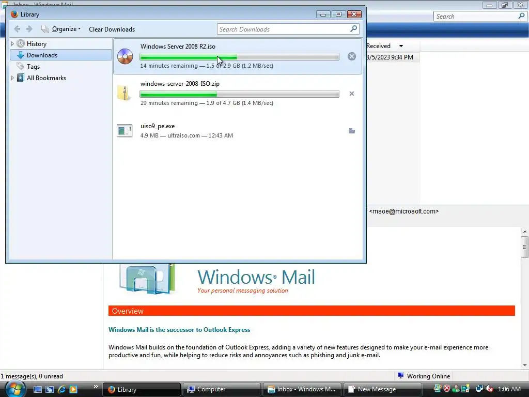Click the windows-server-2008-ISO.zip folder icon
Screen dimensions: 529x397
[x=125, y=93]
